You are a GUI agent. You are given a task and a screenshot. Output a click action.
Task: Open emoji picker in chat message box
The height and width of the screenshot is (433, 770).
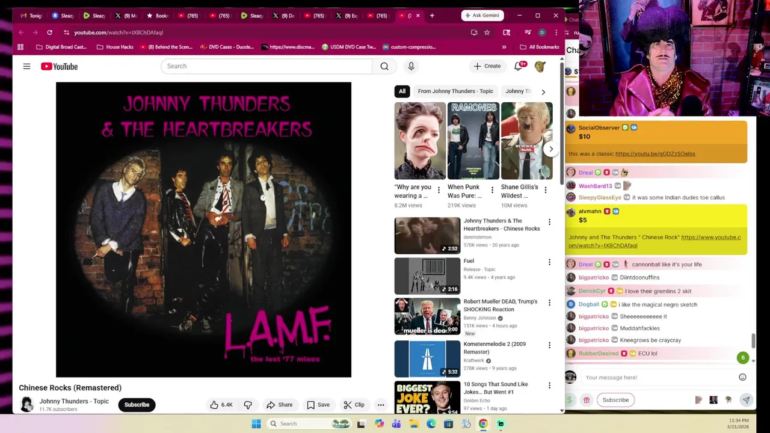(742, 377)
